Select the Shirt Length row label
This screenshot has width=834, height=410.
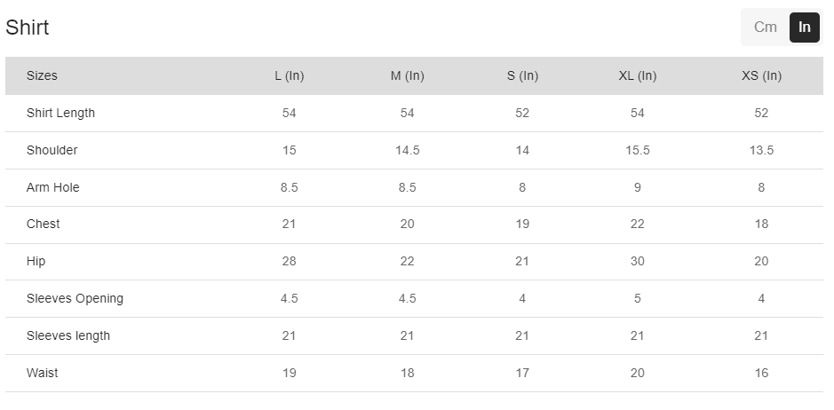point(60,113)
